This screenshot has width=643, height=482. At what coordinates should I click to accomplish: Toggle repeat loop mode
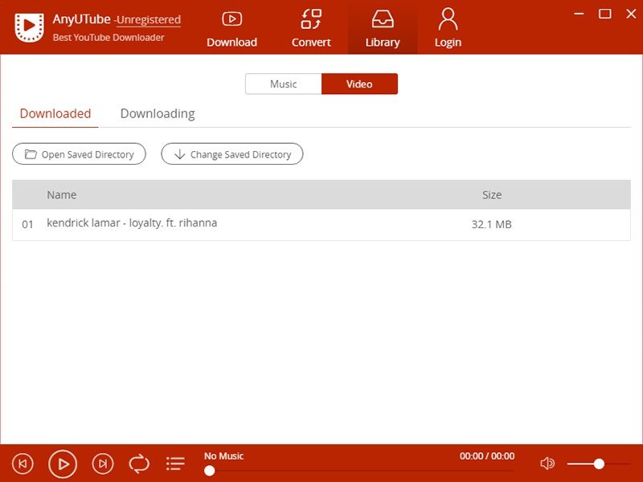coord(139,464)
